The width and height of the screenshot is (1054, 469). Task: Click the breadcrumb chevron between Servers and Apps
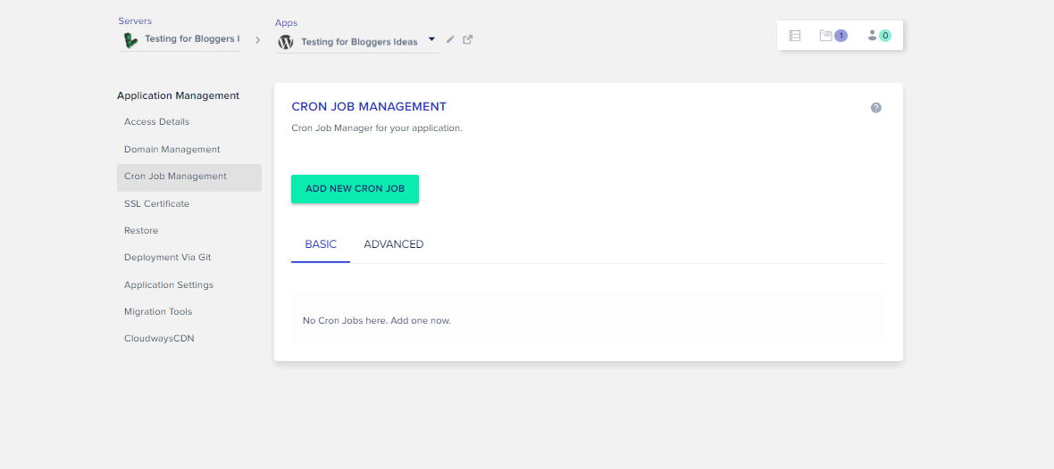click(x=257, y=40)
